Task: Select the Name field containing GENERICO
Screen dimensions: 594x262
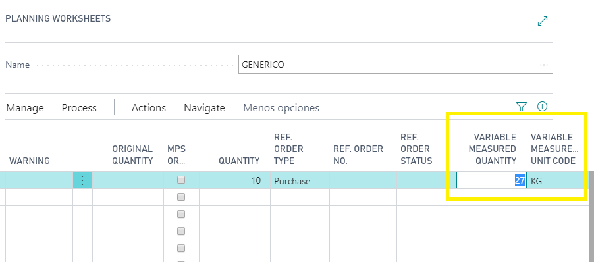Action: [396, 65]
